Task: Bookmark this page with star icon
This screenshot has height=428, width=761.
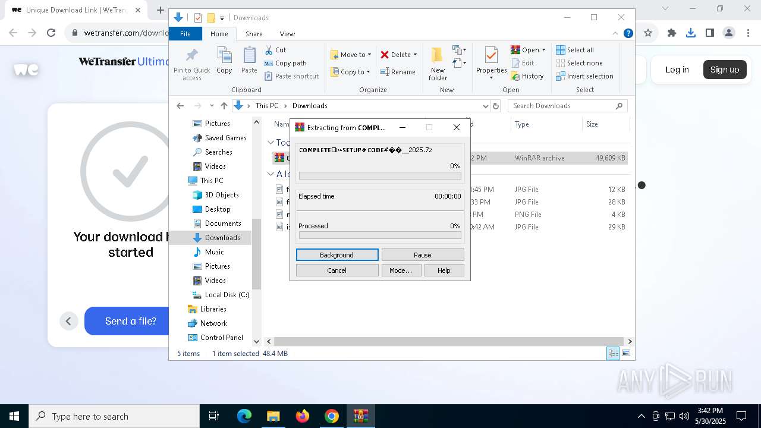Action: 648,33
